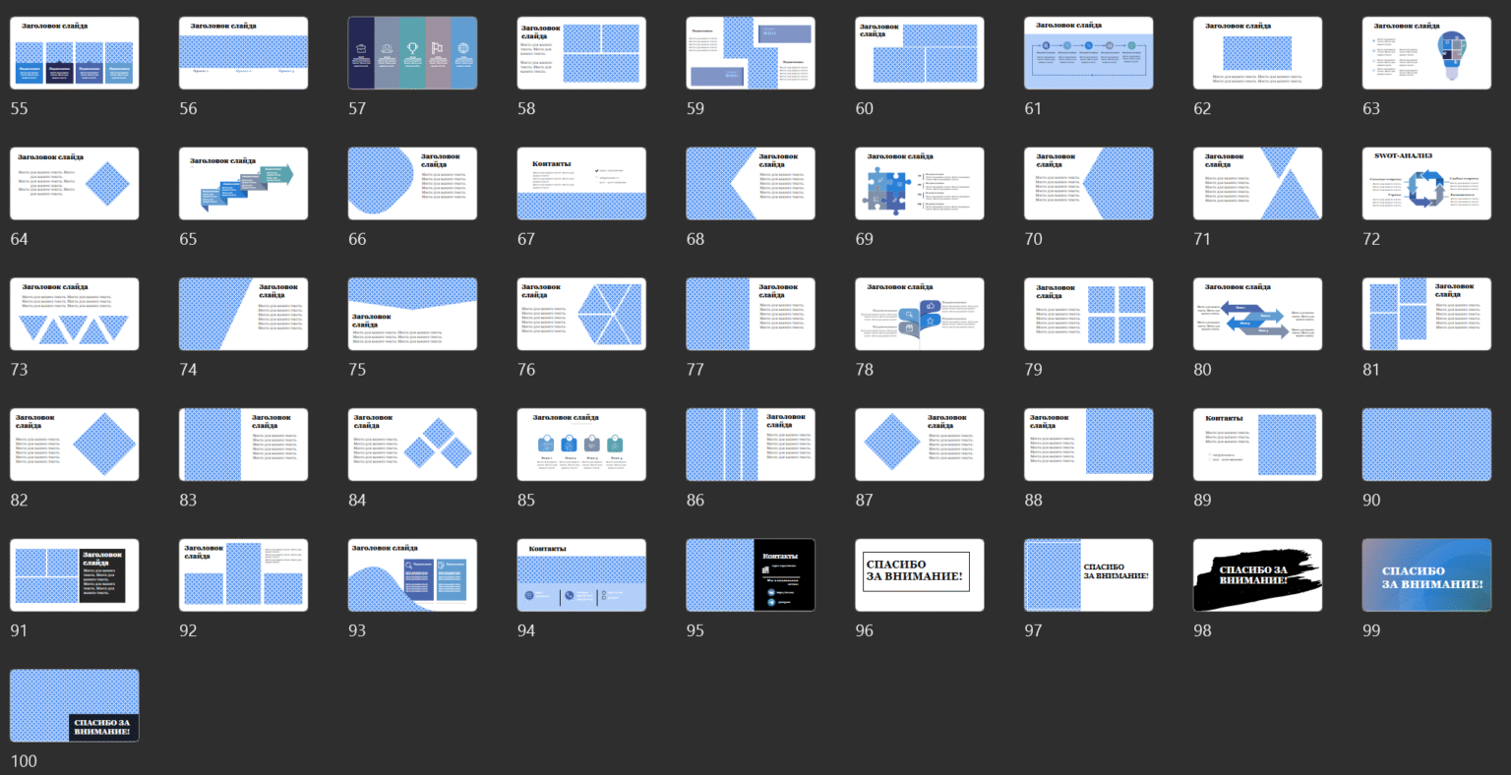Select slide 61 with the timeline diagram
The height and width of the screenshot is (775, 1511).
pos(1088,53)
